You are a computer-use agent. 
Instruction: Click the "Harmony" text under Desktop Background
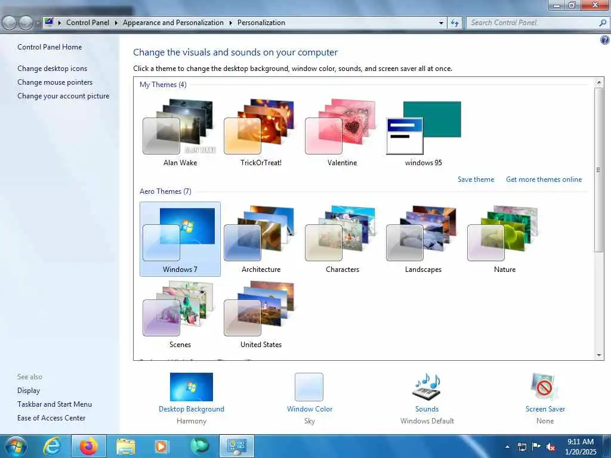192,421
